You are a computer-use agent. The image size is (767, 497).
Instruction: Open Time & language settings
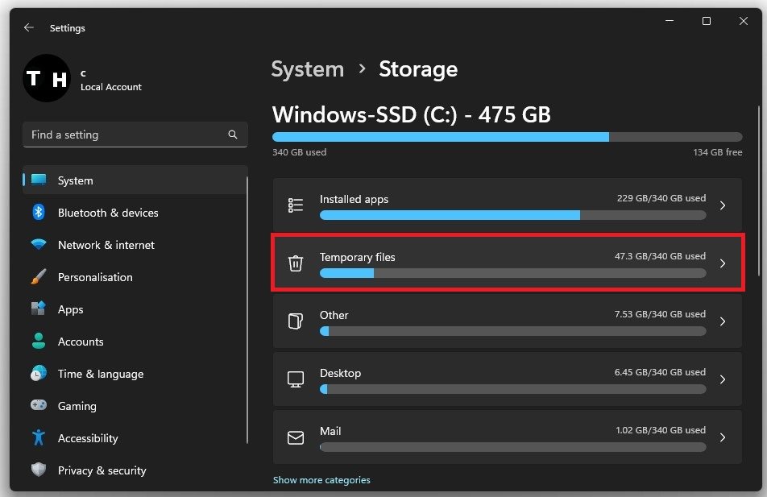pyautogui.click(x=100, y=374)
